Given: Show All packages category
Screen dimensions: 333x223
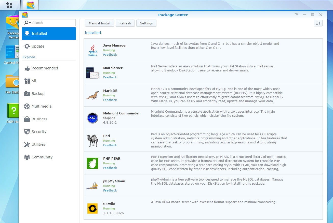Looking at the screenshot, I should 49,81.
